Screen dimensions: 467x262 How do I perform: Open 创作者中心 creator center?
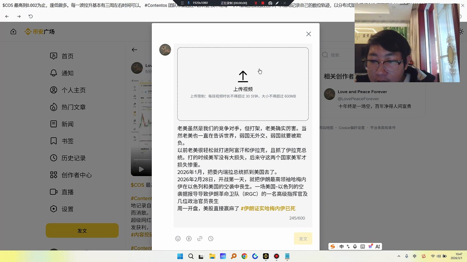click(x=77, y=175)
